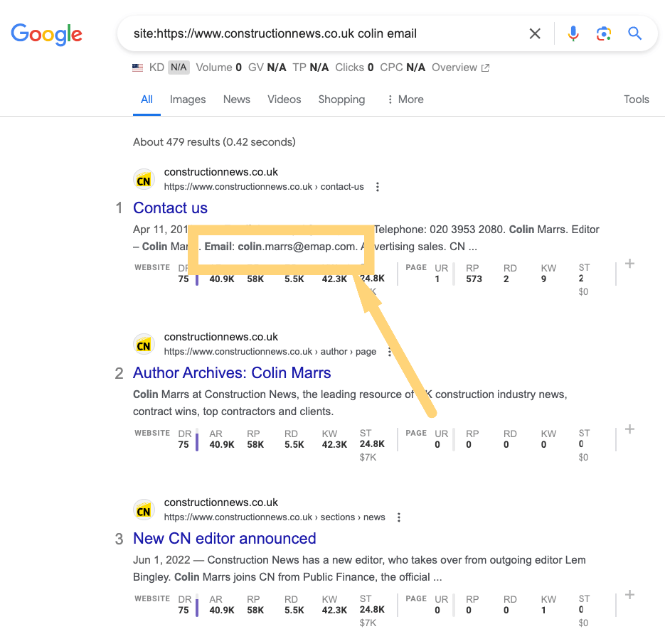Open Google Lens image search
The image size is (665, 629).
coord(604,33)
